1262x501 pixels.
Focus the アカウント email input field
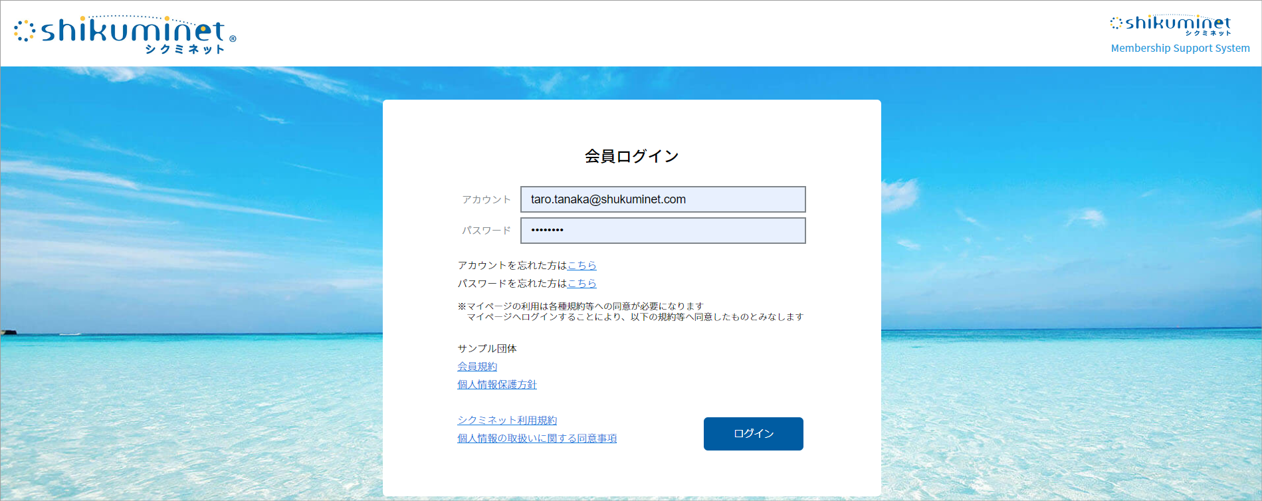click(x=663, y=199)
